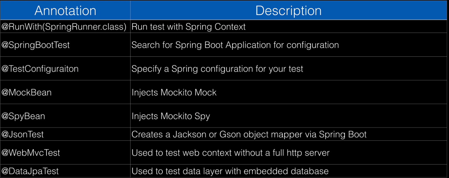Image resolution: width=449 pixels, height=178 pixels.
Task: Click the 'Injects Mockito Spy' description
Action: [171, 116]
